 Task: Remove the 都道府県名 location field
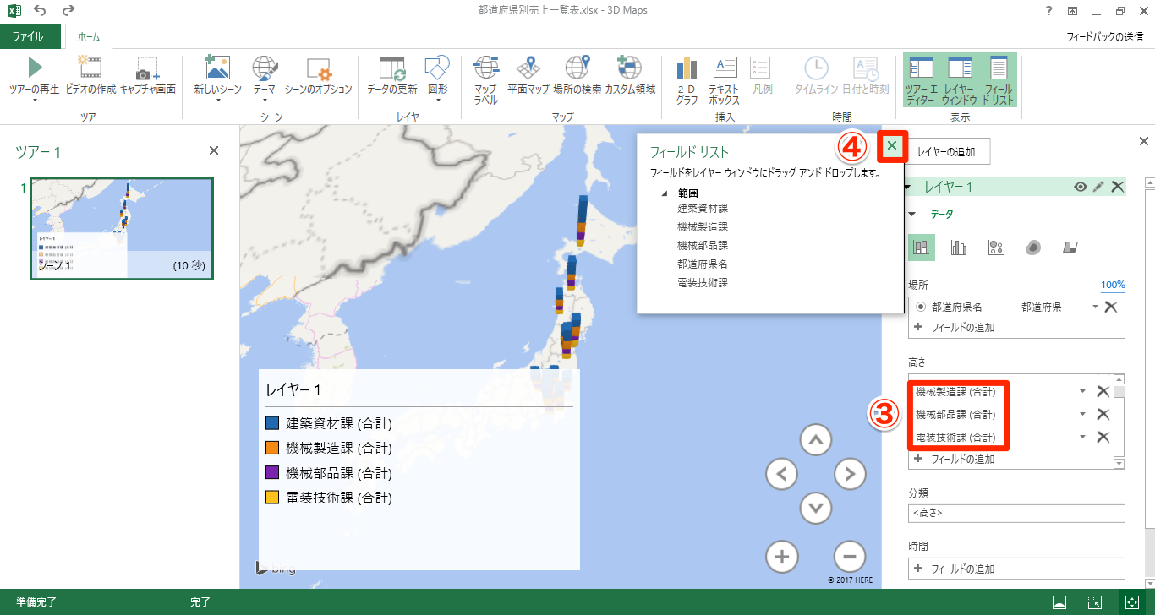tap(1111, 307)
